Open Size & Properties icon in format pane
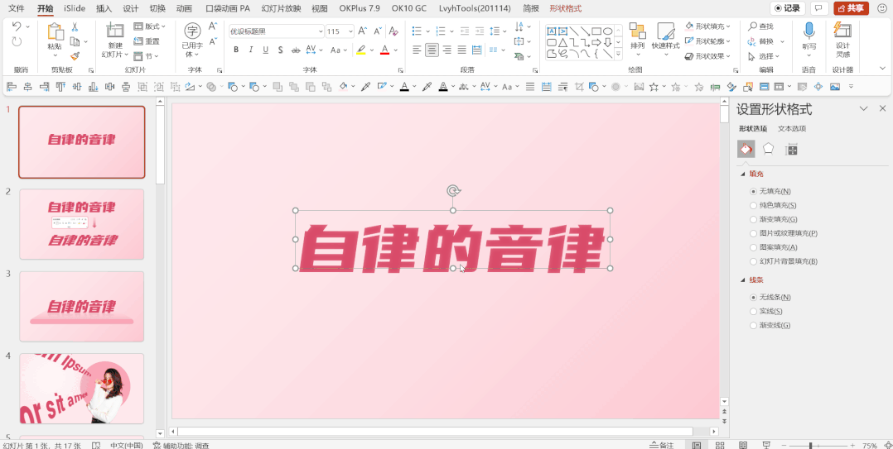Image resolution: width=893 pixels, height=449 pixels. (792, 149)
